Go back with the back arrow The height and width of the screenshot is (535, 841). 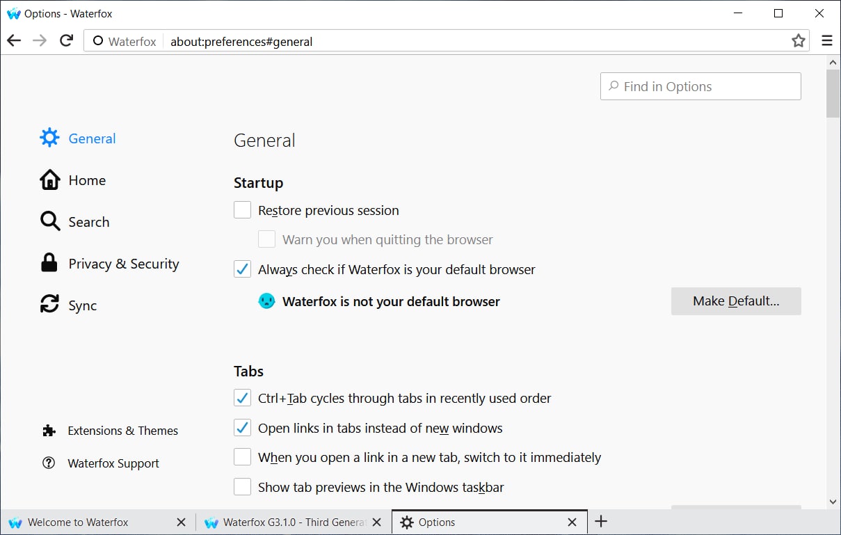14,41
